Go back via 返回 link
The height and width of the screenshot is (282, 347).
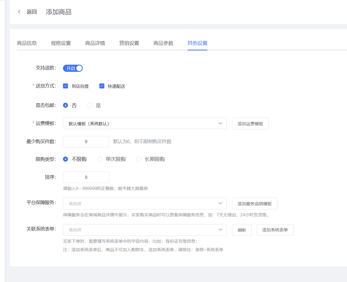click(32, 12)
